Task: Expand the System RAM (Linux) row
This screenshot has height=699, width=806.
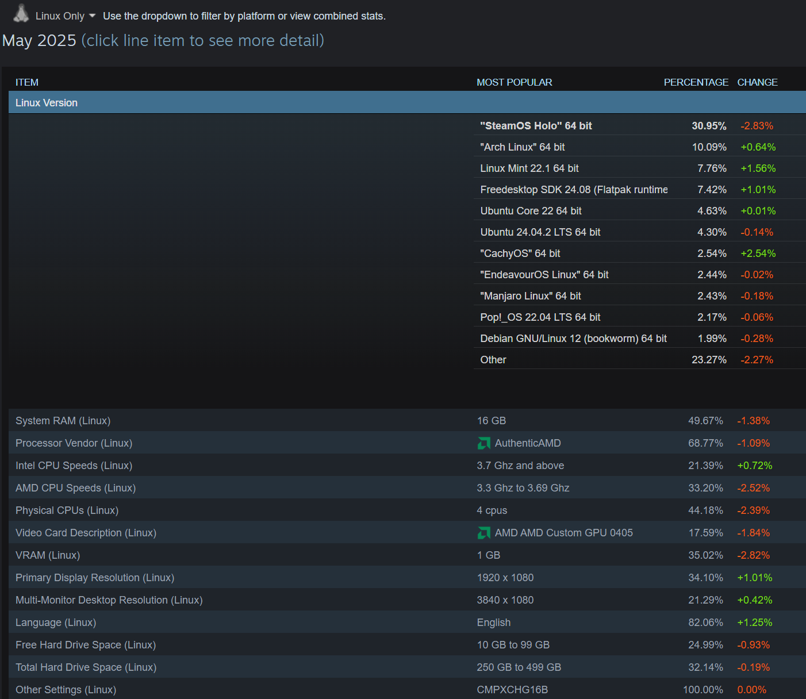Action: [x=407, y=420]
